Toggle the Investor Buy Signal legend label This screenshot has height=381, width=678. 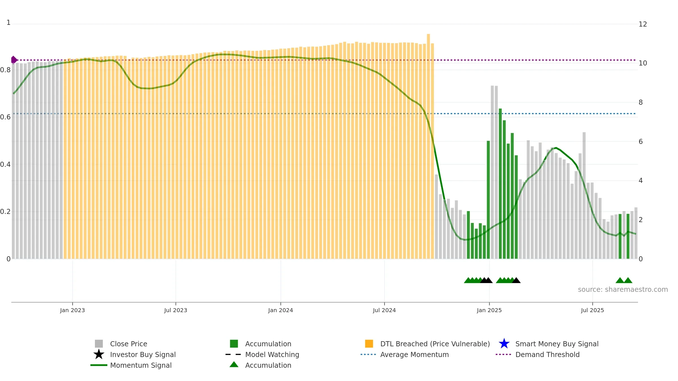(x=143, y=354)
